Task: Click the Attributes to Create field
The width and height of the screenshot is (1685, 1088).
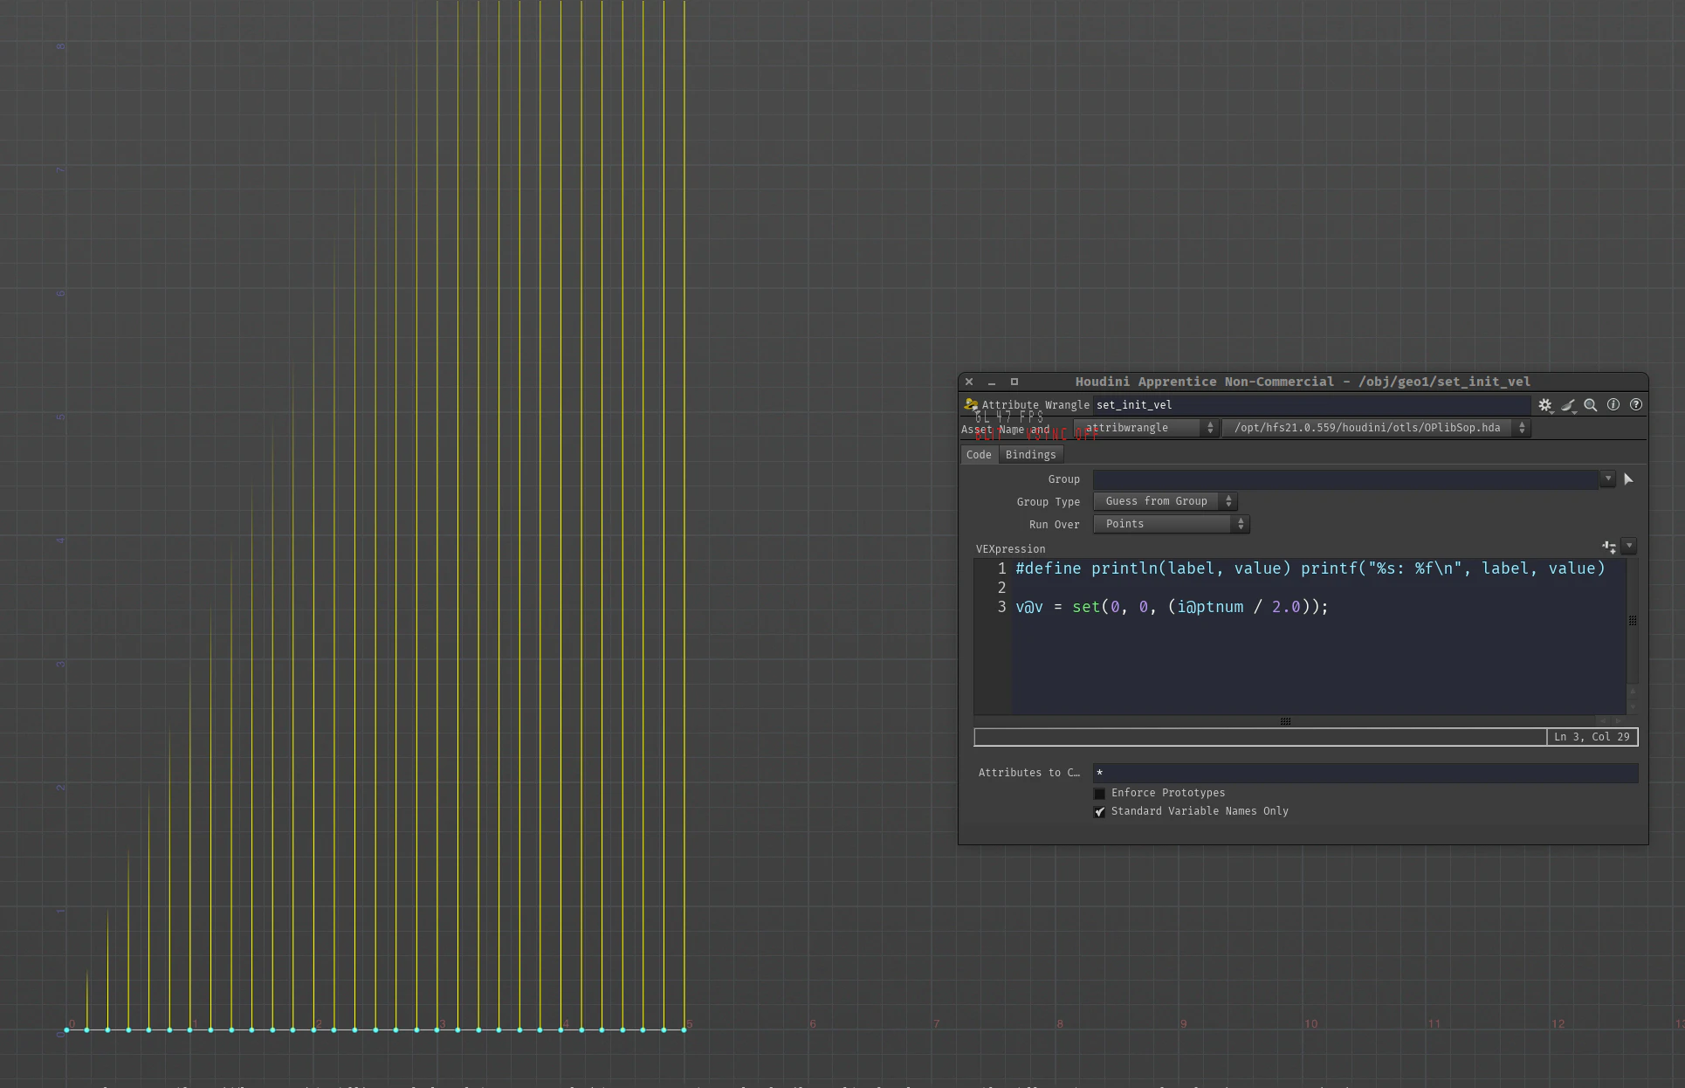Action: (1365, 773)
